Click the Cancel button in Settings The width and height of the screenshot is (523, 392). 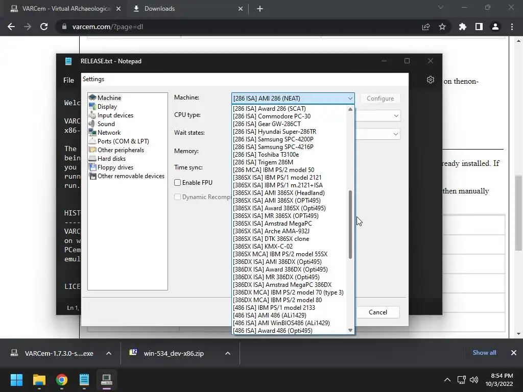tap(378, 312)
